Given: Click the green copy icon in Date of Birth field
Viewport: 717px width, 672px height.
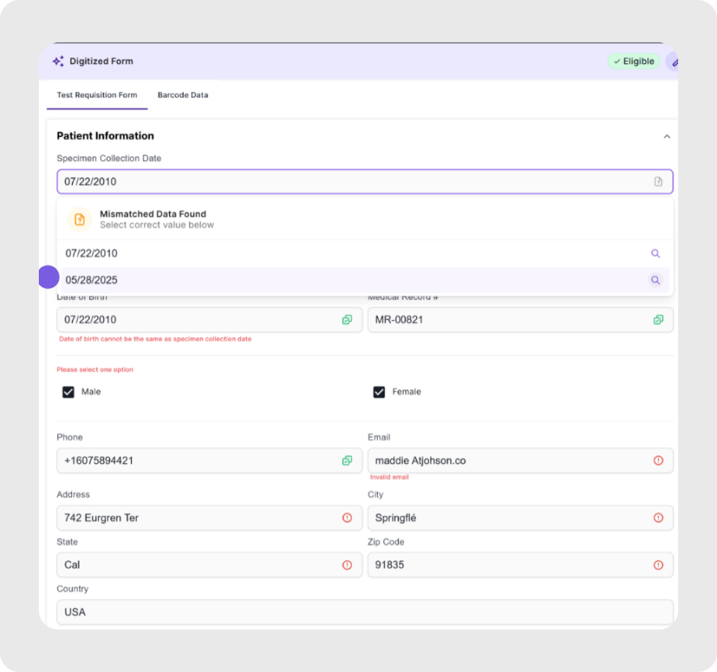Looking at the screenshot, I should pos(347,320).
